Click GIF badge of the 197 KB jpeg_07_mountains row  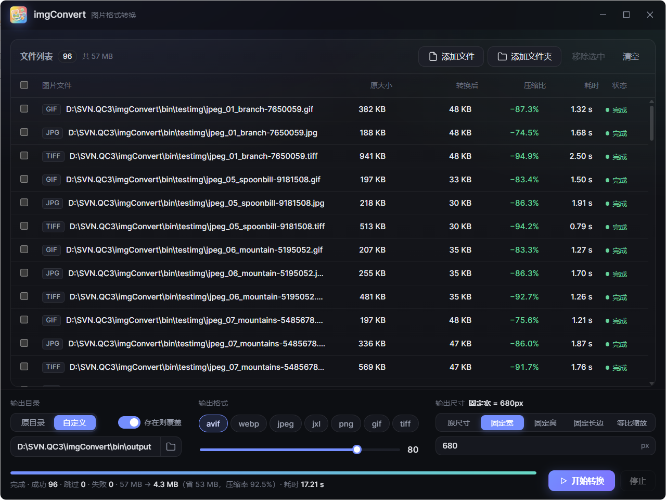pos(52,320)
